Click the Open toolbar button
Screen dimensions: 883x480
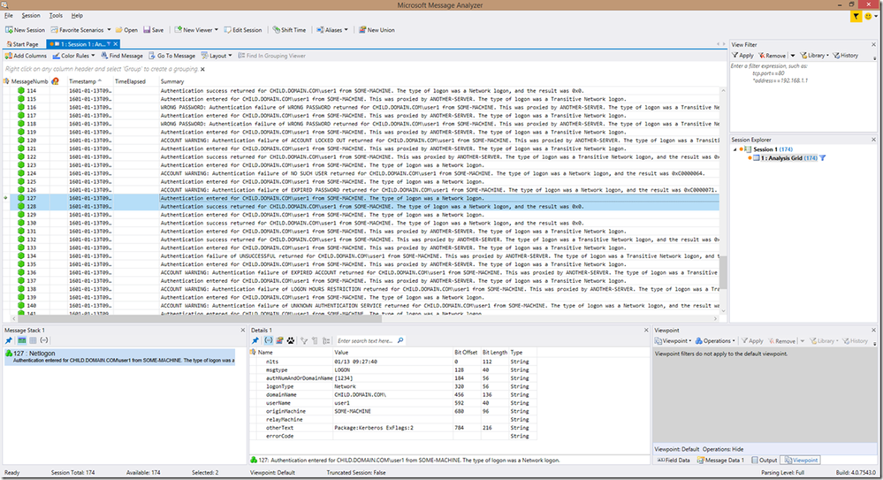(x=126, y=30)
